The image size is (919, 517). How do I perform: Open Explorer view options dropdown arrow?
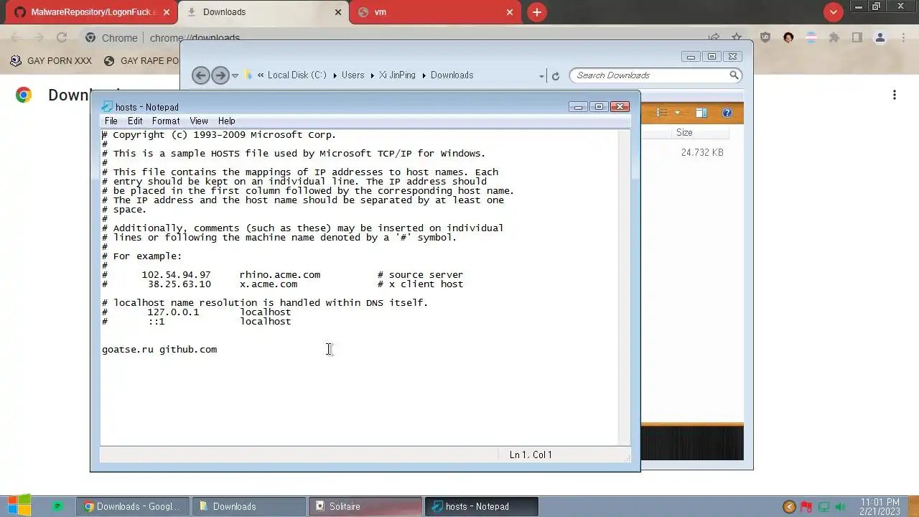point(677,113)
